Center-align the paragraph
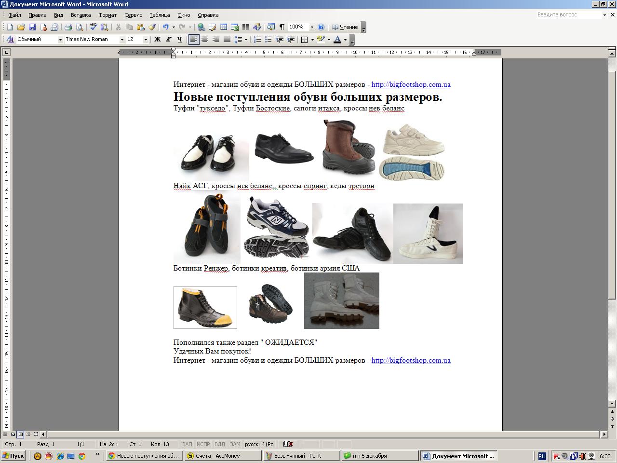 (205, 40)
